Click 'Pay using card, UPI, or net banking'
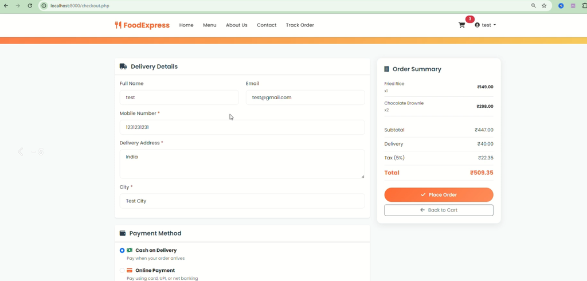The height and width of the screenshot is (281, 587). point(162,278)
